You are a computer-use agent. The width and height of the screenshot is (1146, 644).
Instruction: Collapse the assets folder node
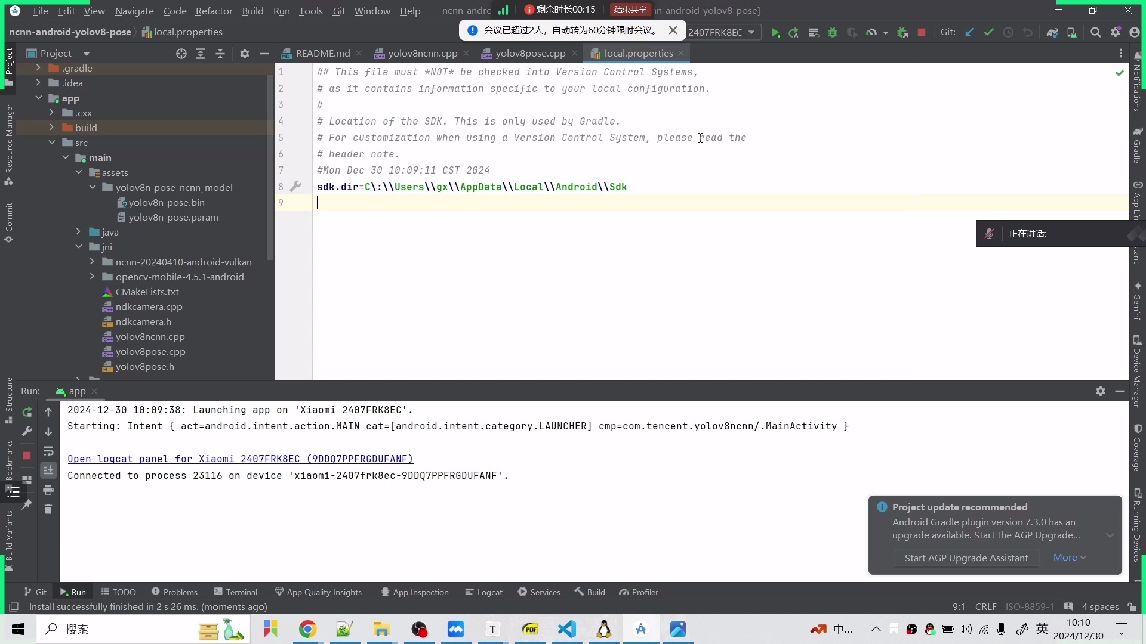[78, 172]
